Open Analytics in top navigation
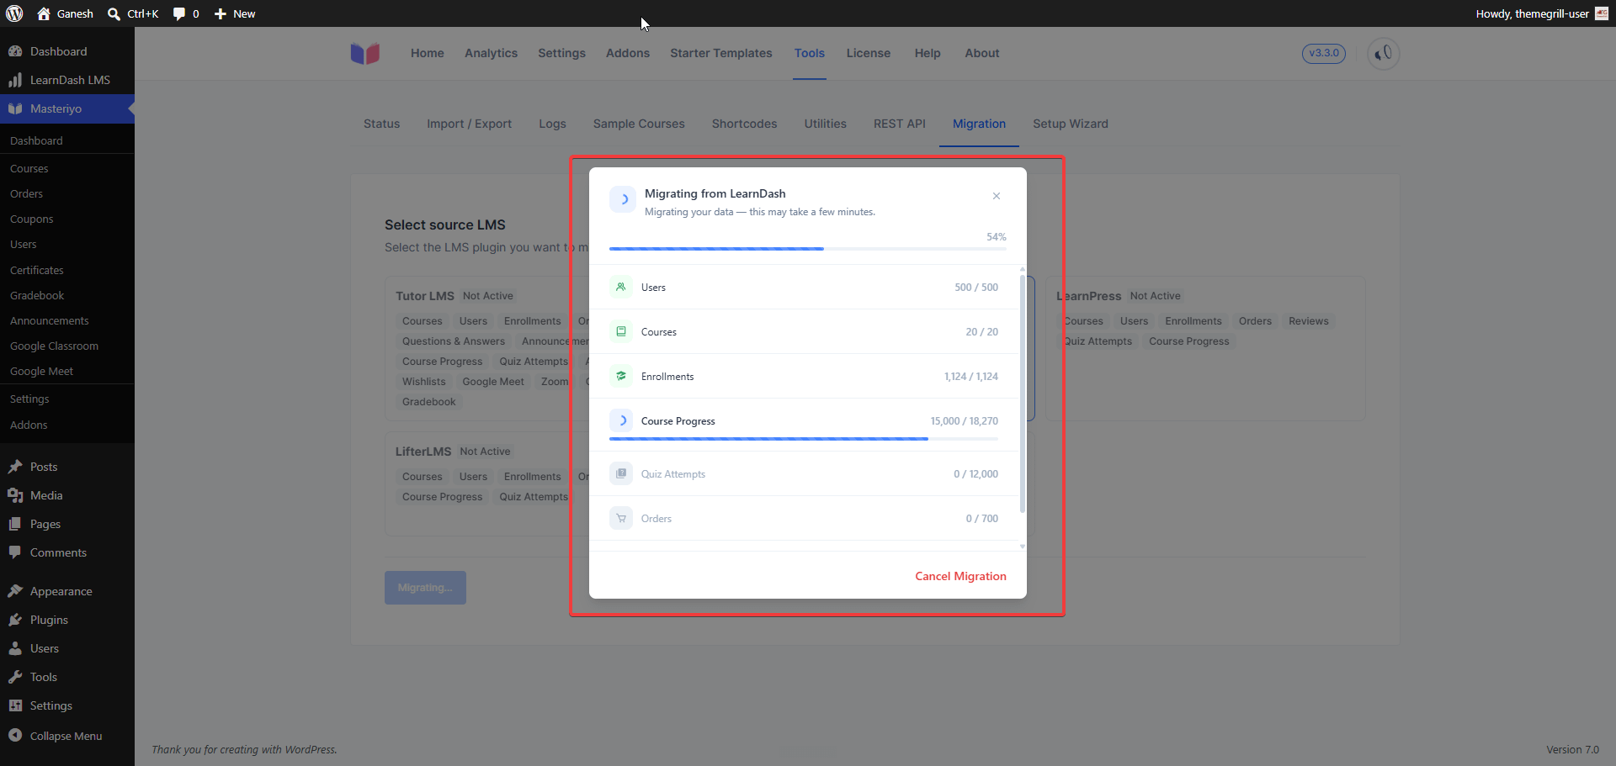 (491, 53)
